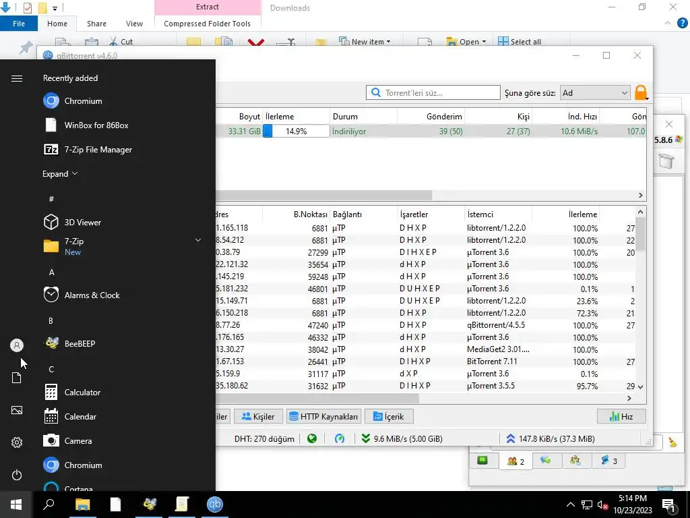Open Documents from Start menu rail

[17, 378]
